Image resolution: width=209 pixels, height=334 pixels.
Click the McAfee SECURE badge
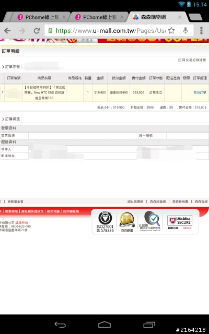pyautogui.click(x=180, y=222)
